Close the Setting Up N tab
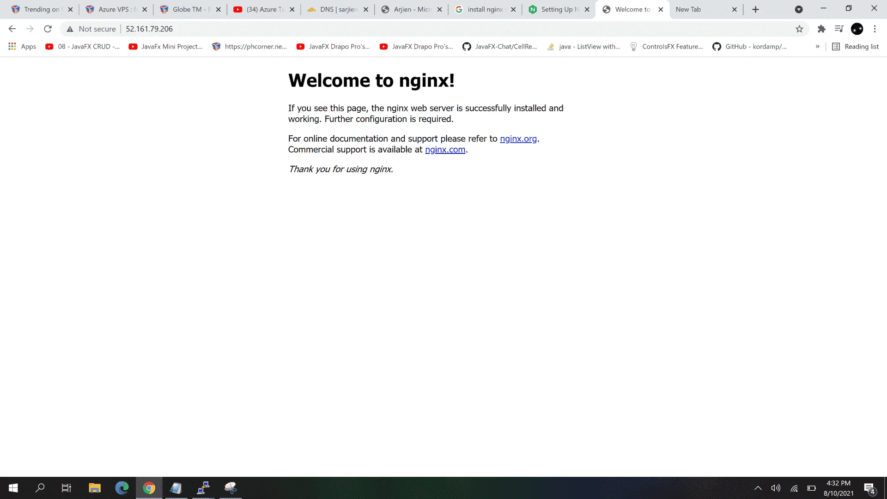 587,9
